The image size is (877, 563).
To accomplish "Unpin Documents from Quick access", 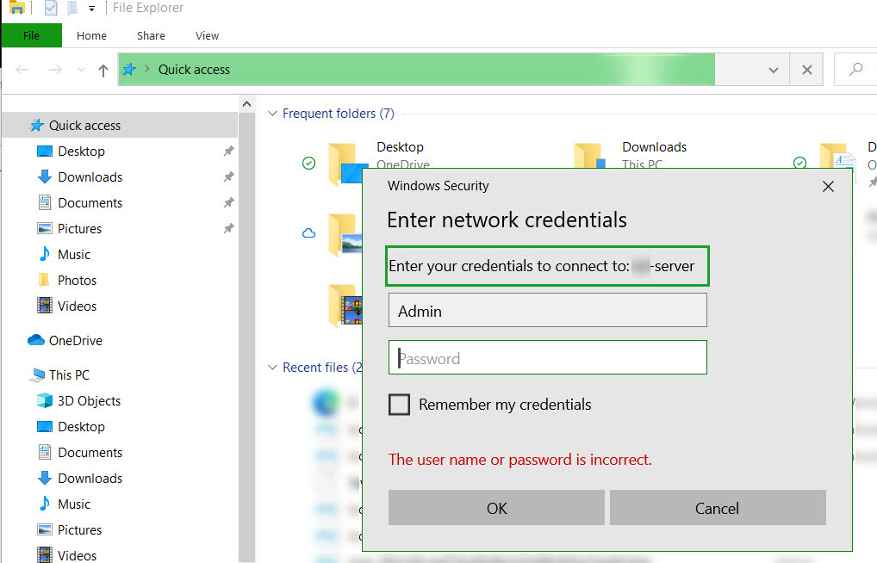I will (227, 202).
